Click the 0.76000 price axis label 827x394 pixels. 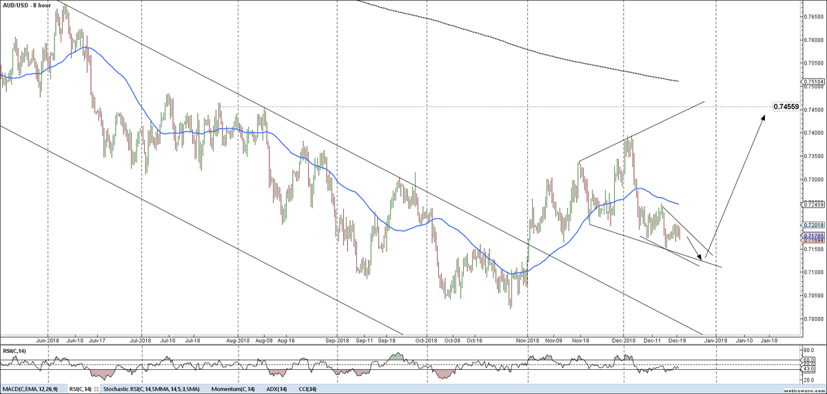click(x=815, y=40)
